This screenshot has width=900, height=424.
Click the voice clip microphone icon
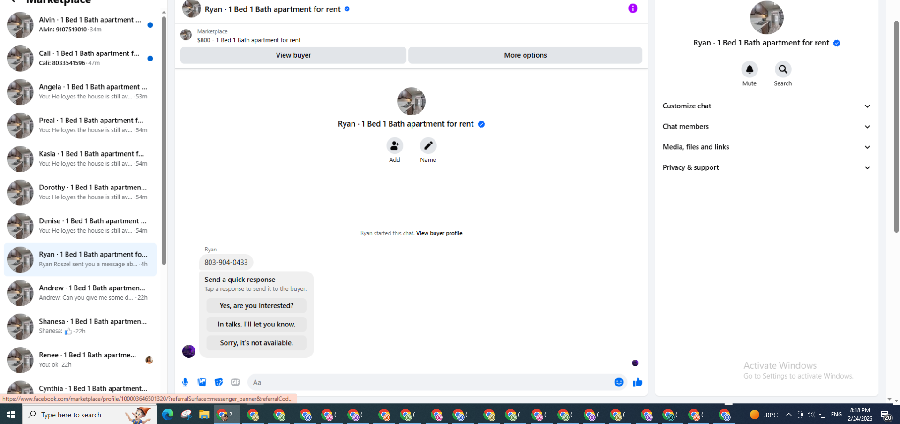pos(185,382)
